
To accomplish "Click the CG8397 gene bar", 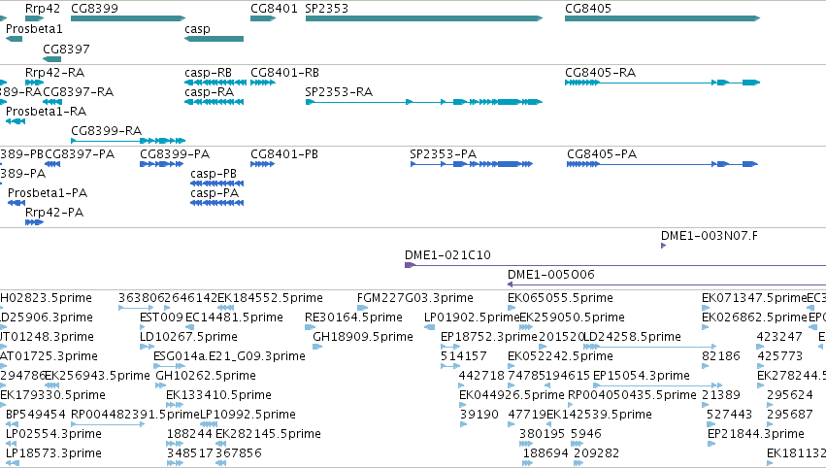I will [52, 59].
